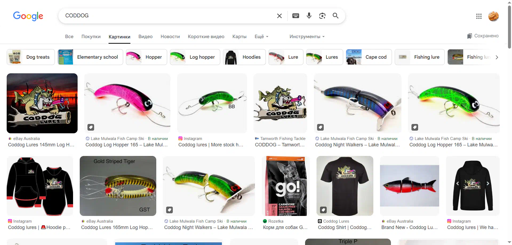512x245 pixels.
Task: Click the page vertical scrollbar thumb
Action: 509,27
